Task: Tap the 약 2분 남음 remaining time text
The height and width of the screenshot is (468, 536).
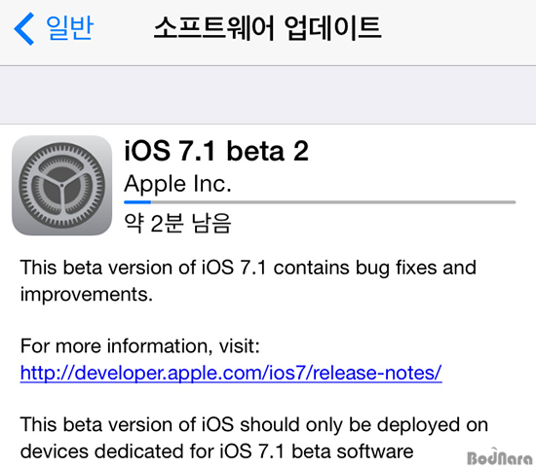Action: click(x=177, y=223)
